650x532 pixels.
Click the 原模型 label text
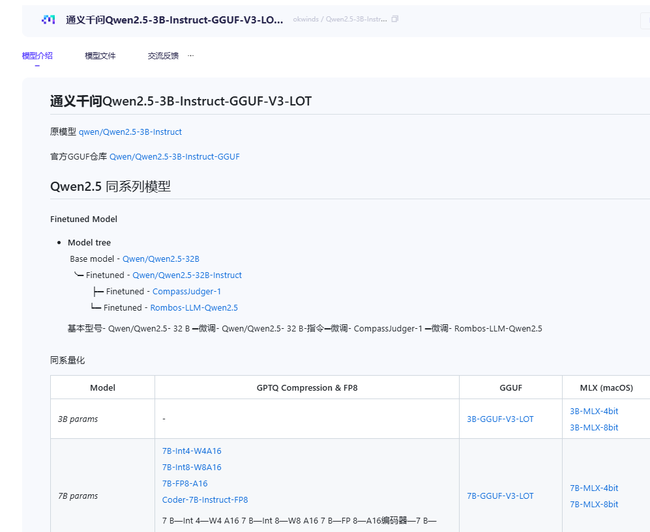tap(63, 132)
